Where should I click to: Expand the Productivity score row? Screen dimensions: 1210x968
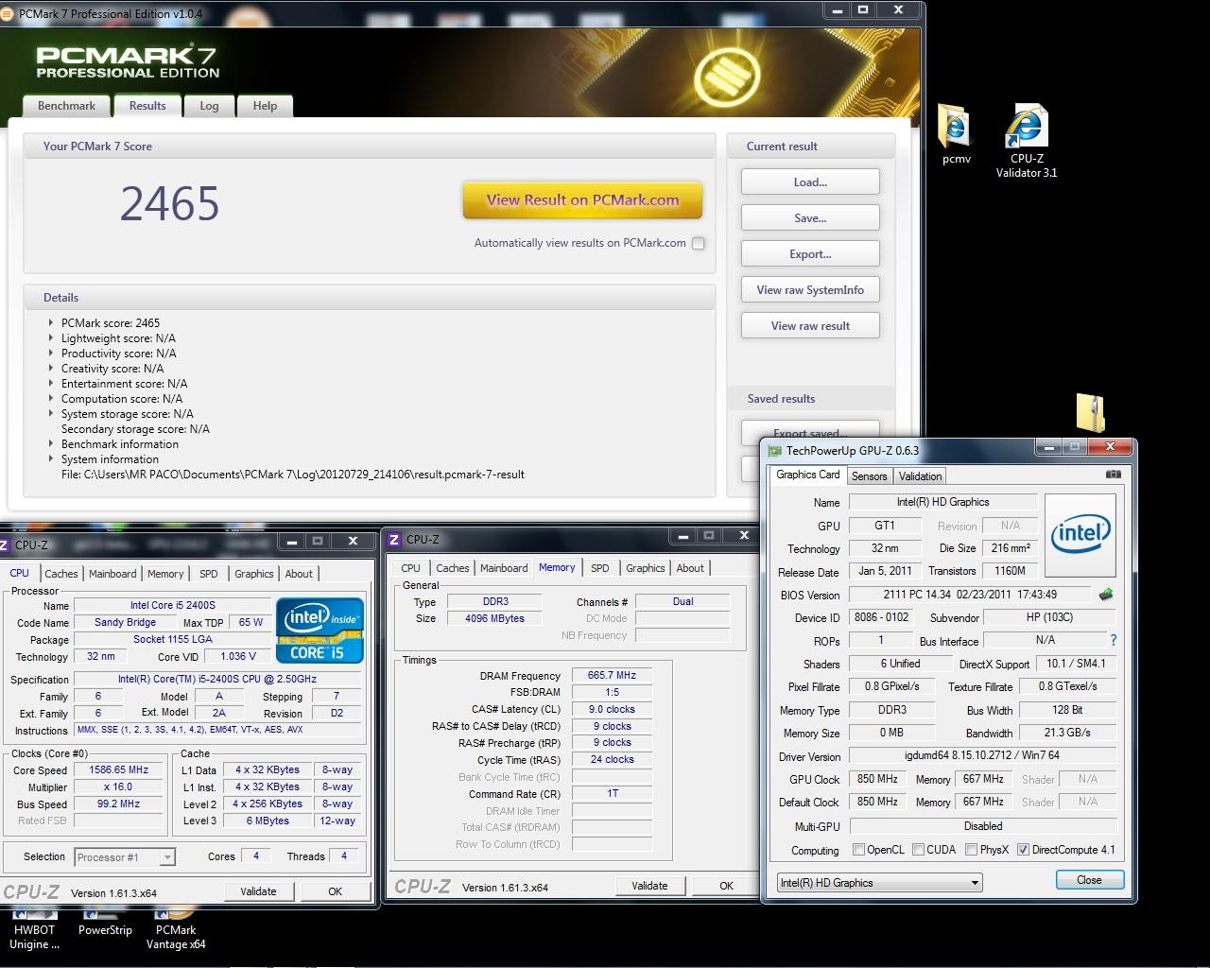click(51, 353)
